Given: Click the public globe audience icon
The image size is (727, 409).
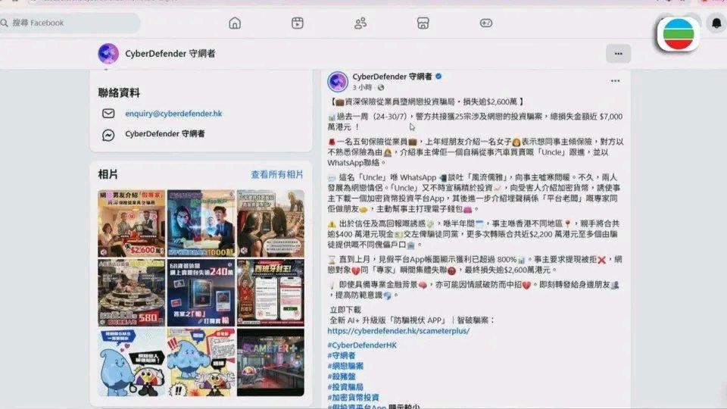Looking at the screenshot, I should coord(381,87).
